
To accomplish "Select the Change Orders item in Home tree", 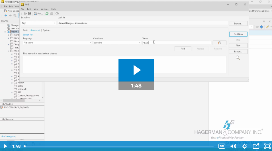I will pos(15,25).
